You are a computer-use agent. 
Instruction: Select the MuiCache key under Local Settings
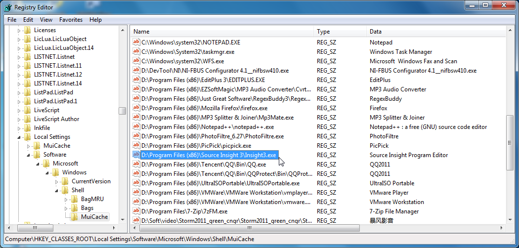pyautogui.click(x=57, y=146)
